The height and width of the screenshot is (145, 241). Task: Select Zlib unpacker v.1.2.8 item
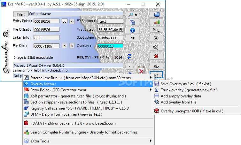[88, 123]
